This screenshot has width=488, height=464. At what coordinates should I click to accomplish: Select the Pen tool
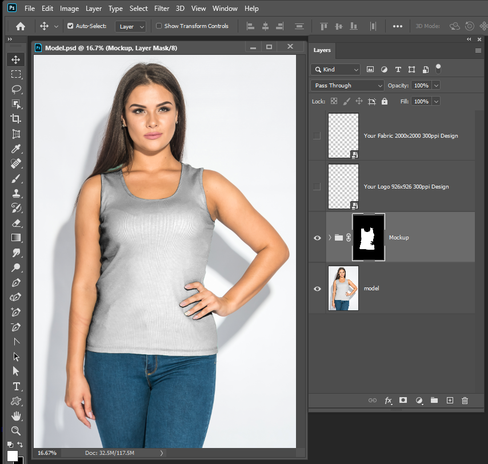pyautogui.click(x=15, y=282)
